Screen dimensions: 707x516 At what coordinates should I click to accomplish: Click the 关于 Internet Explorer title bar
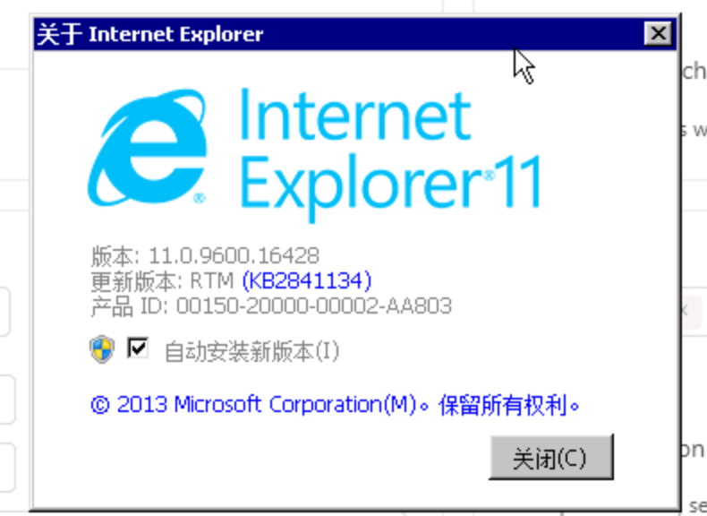[339, 34]
